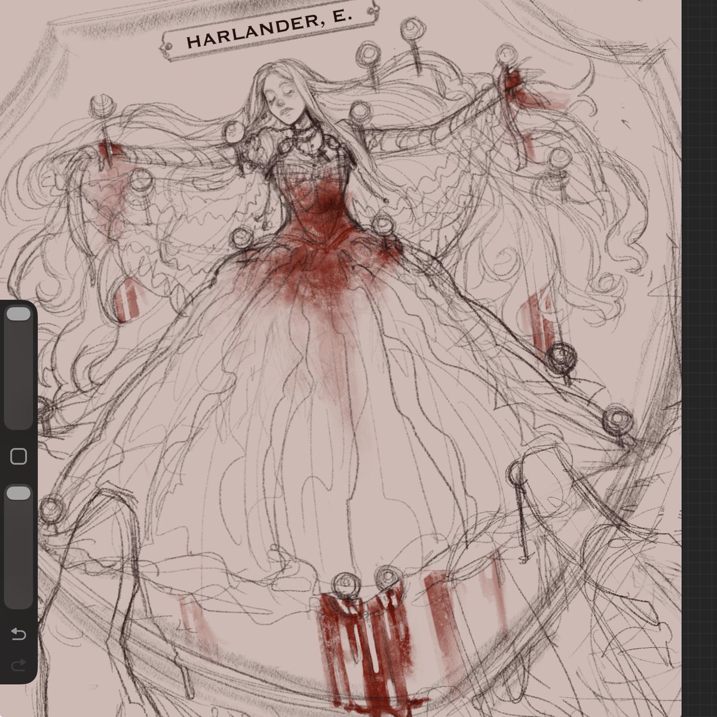Tap the opacity slider handle below the Modify button
Image resolution: width=717 pixels, height=717 pixels.
18,492
